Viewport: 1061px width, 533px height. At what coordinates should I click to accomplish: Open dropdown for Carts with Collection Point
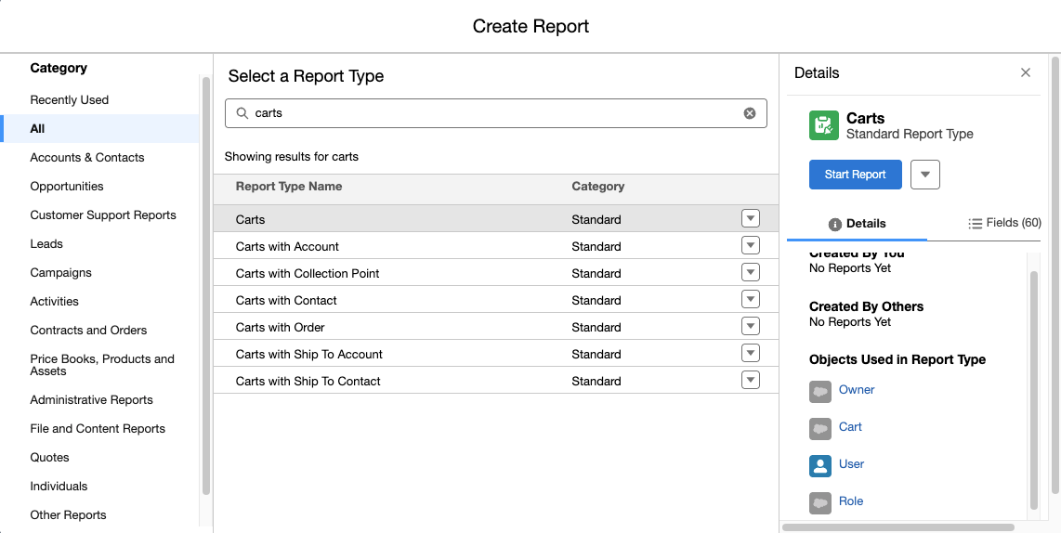pos(751,273)
